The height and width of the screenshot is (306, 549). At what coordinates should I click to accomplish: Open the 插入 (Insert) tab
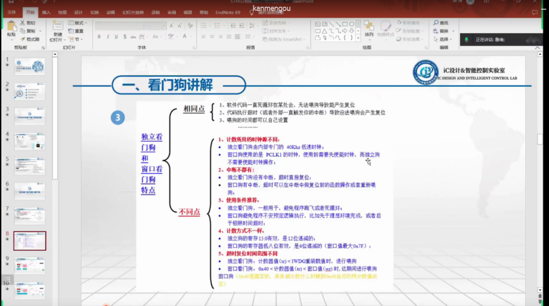coord(46,13)
